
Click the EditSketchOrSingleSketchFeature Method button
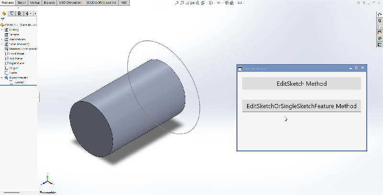click(x=302, y=106)
